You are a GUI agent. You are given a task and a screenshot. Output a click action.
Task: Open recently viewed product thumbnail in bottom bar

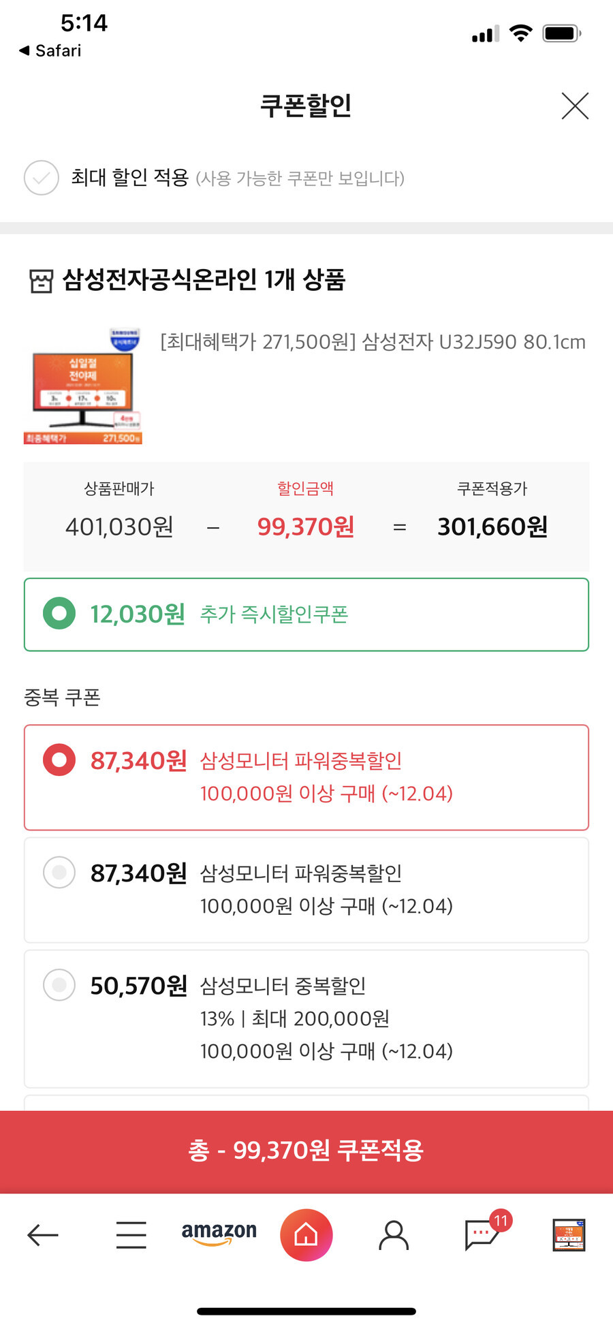(569, 1235)
